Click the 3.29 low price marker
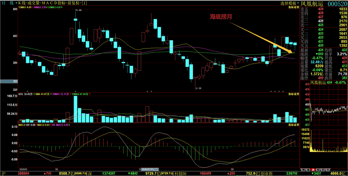Viewport: 348px width, 176px height. tap(198, 88)
